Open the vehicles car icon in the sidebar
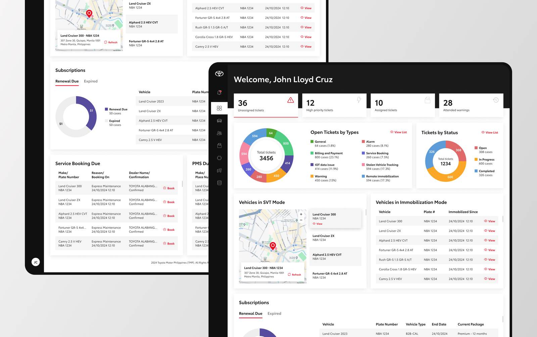This screenshot has height=337, width=537. (219, 121)
